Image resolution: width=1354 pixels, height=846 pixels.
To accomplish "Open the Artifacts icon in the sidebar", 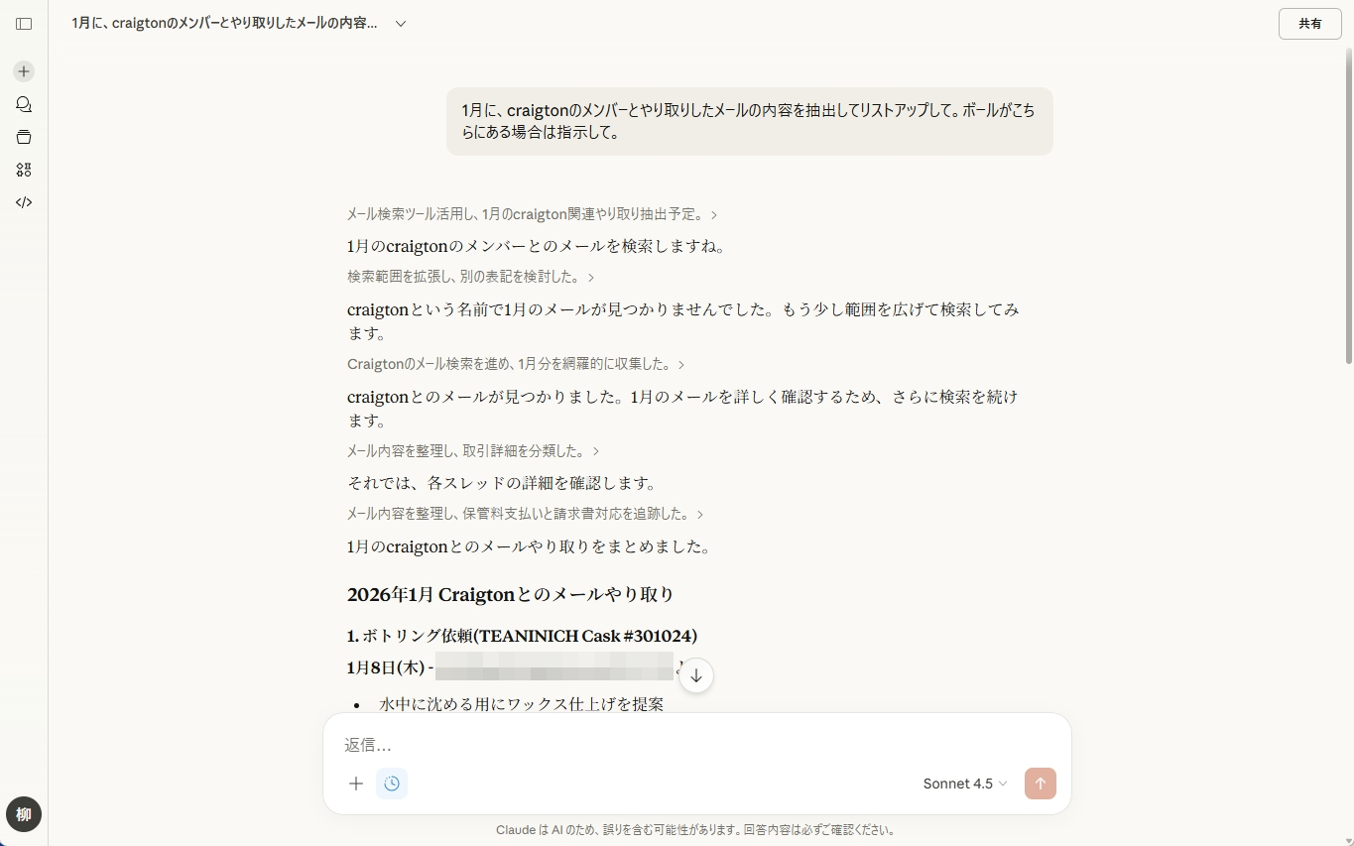I will coord(22,170).
